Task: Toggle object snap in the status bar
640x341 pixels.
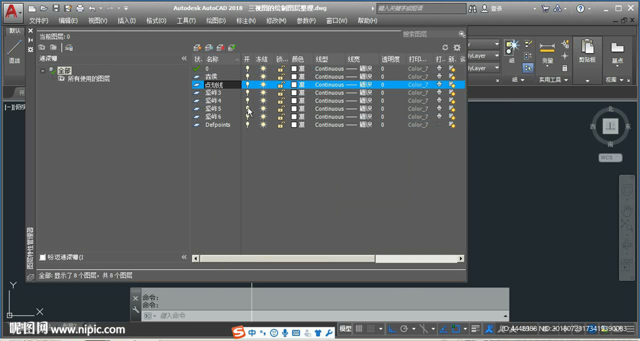Action: coord(456,328)
